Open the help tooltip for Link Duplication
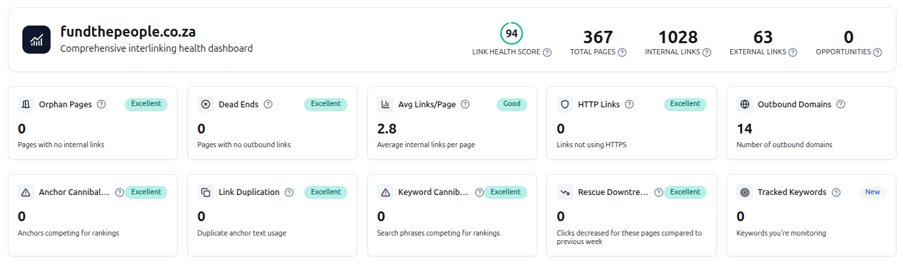Image resolution: width=903 pixels, height=265 pixels. point(289,192)
